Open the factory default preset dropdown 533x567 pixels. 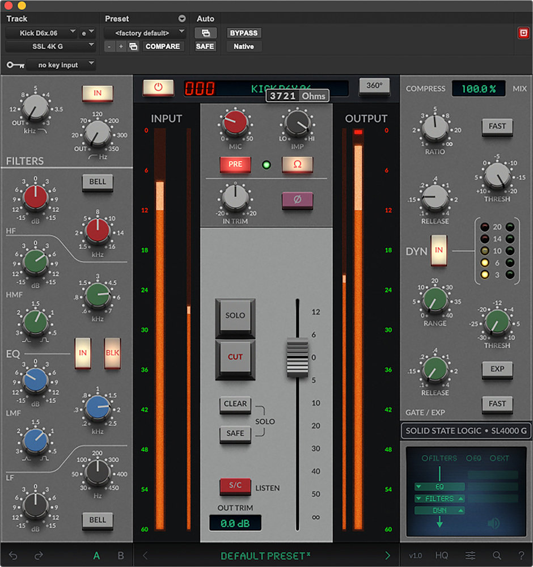(145, 33)
